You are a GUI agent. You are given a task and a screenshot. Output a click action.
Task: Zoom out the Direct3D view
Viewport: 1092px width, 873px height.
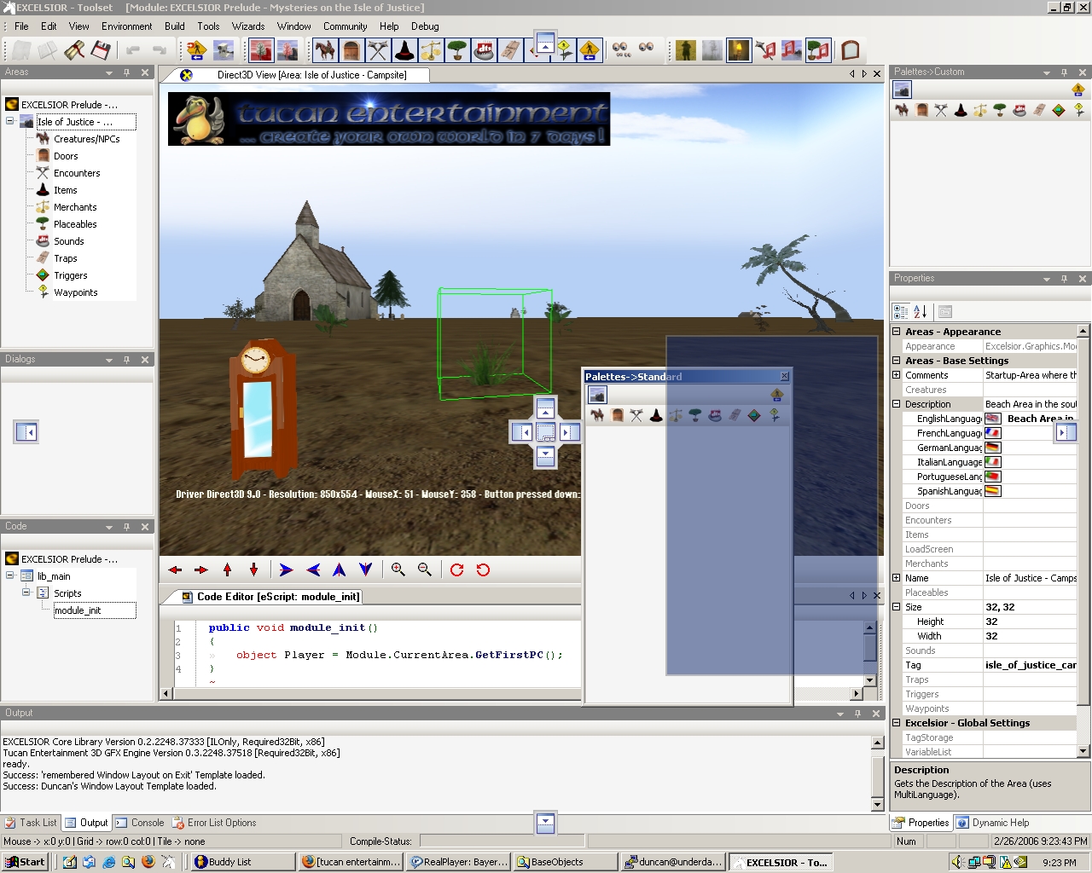tap(425, 569)
